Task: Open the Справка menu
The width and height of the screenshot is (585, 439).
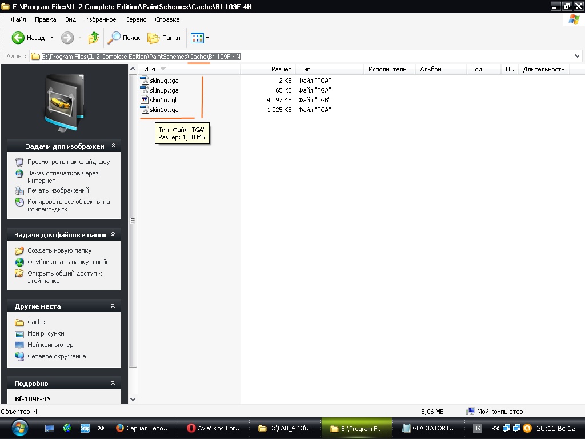Action: tap(167, 19)
